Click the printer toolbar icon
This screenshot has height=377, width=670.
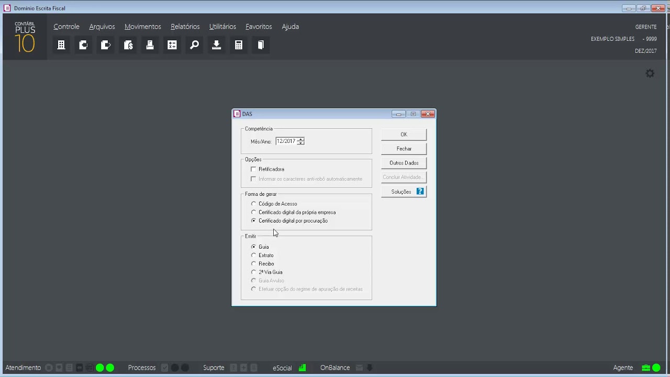(150, 45)
